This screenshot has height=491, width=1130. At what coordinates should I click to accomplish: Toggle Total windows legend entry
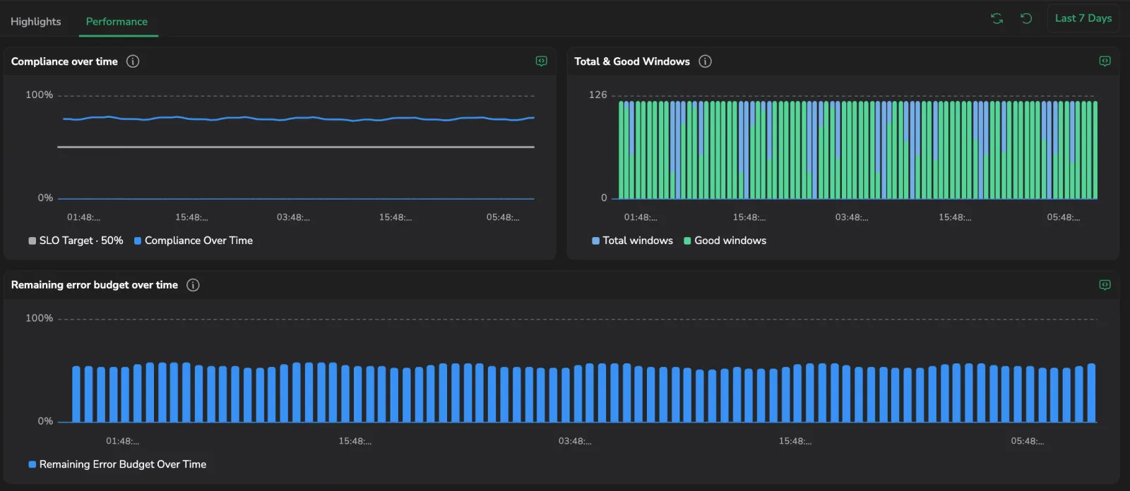(x=632, y=241)
